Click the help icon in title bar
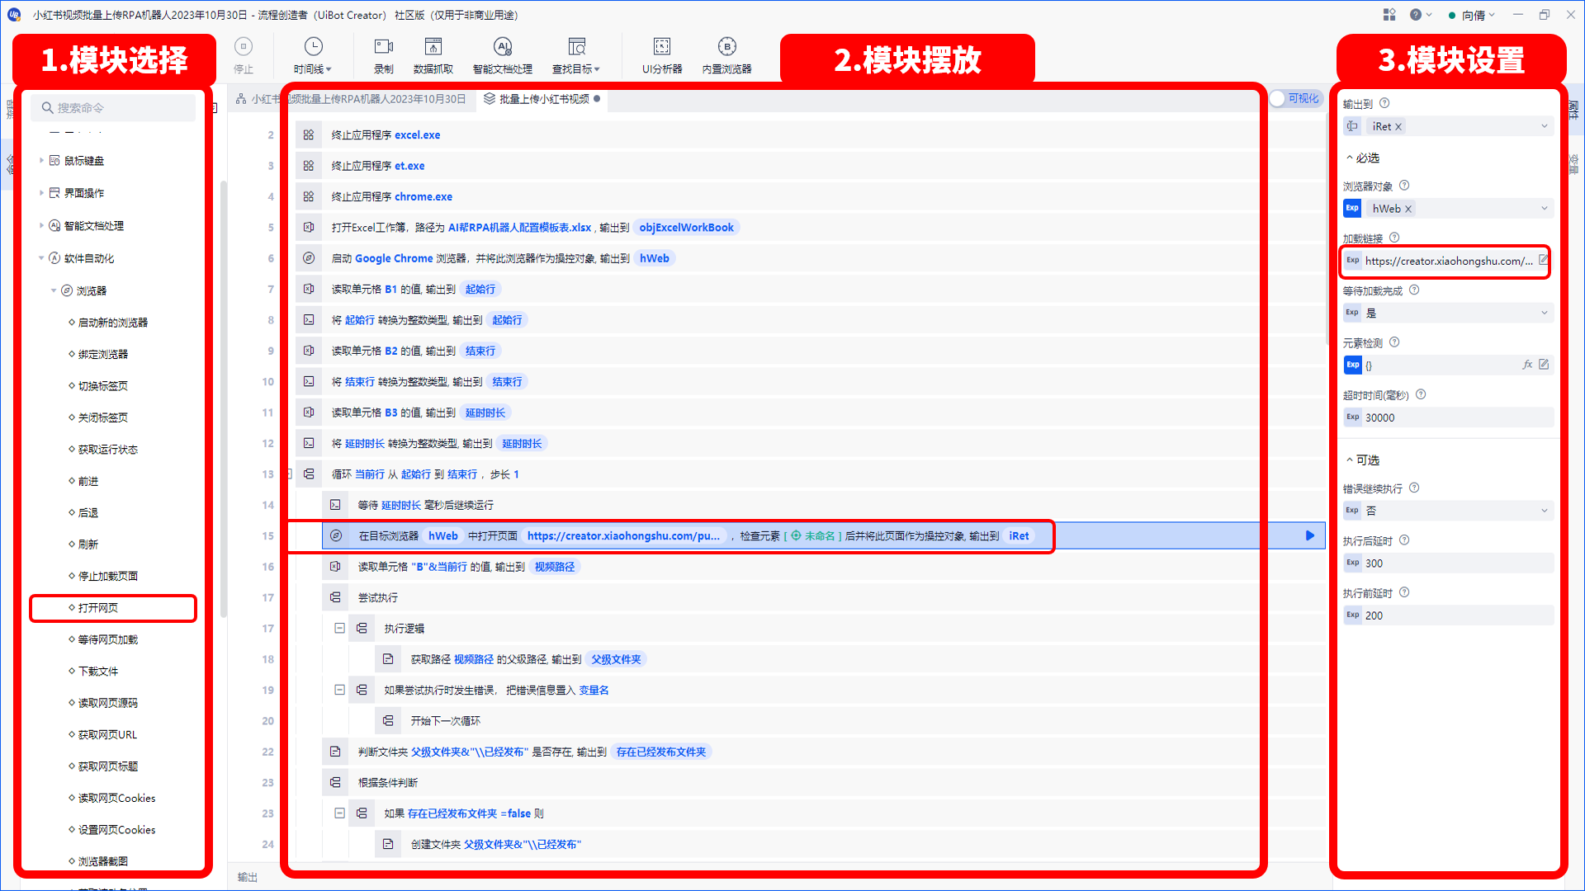The width and height of the screenshot is (1585, 891). (1416, 15)
